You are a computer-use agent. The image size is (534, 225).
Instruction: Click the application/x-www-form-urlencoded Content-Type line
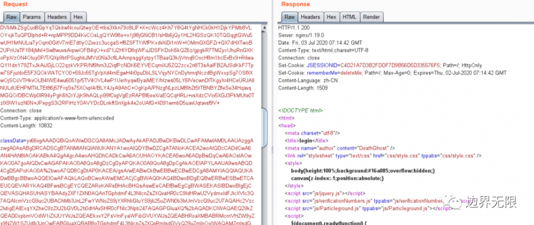(x=57, y=118)
